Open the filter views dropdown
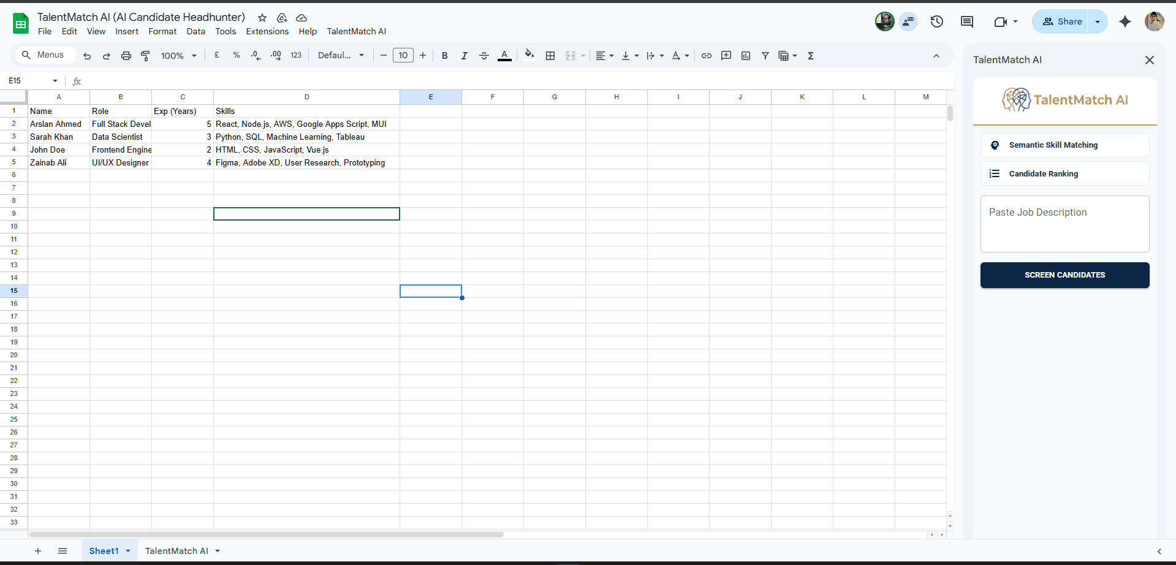This screenshot has height=565, width=1176. tap(787, 56)
